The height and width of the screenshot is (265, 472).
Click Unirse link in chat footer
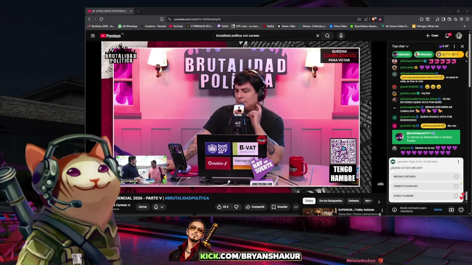pos(438,210)
